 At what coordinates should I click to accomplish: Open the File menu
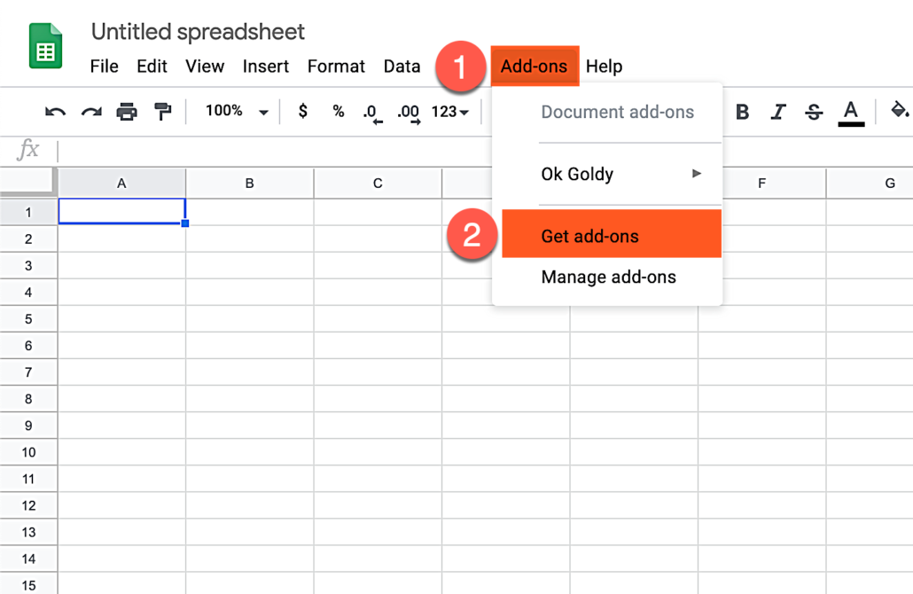click(105, 66)
